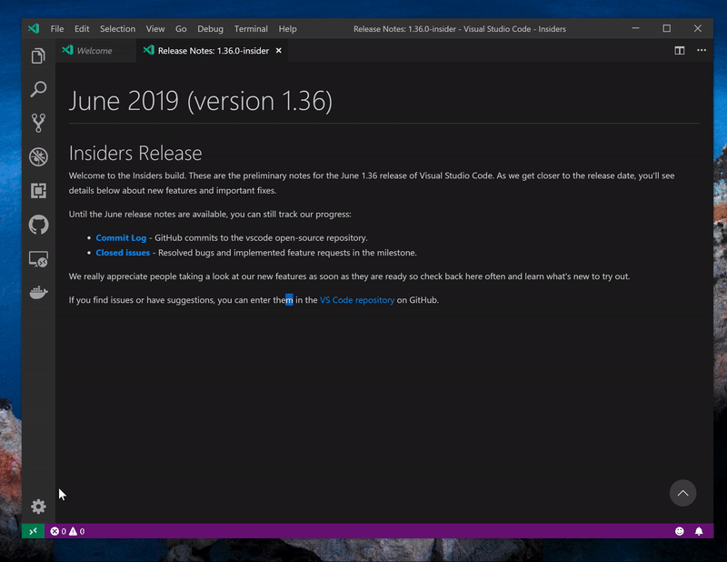Open the Selection menu
The height and width of the screenshot is (562, 727).
(118, 29)
